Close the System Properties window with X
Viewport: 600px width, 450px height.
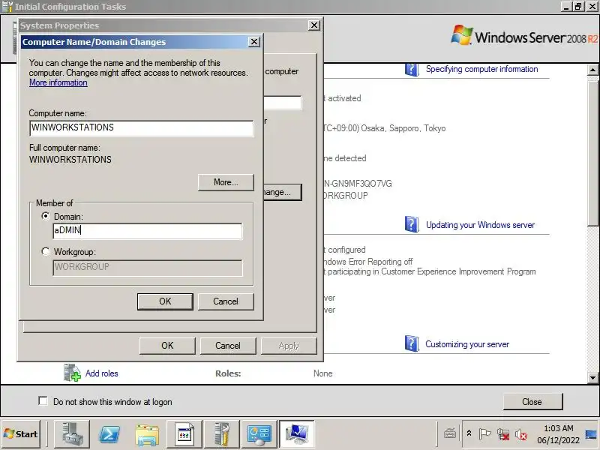(x=313, y=25)
